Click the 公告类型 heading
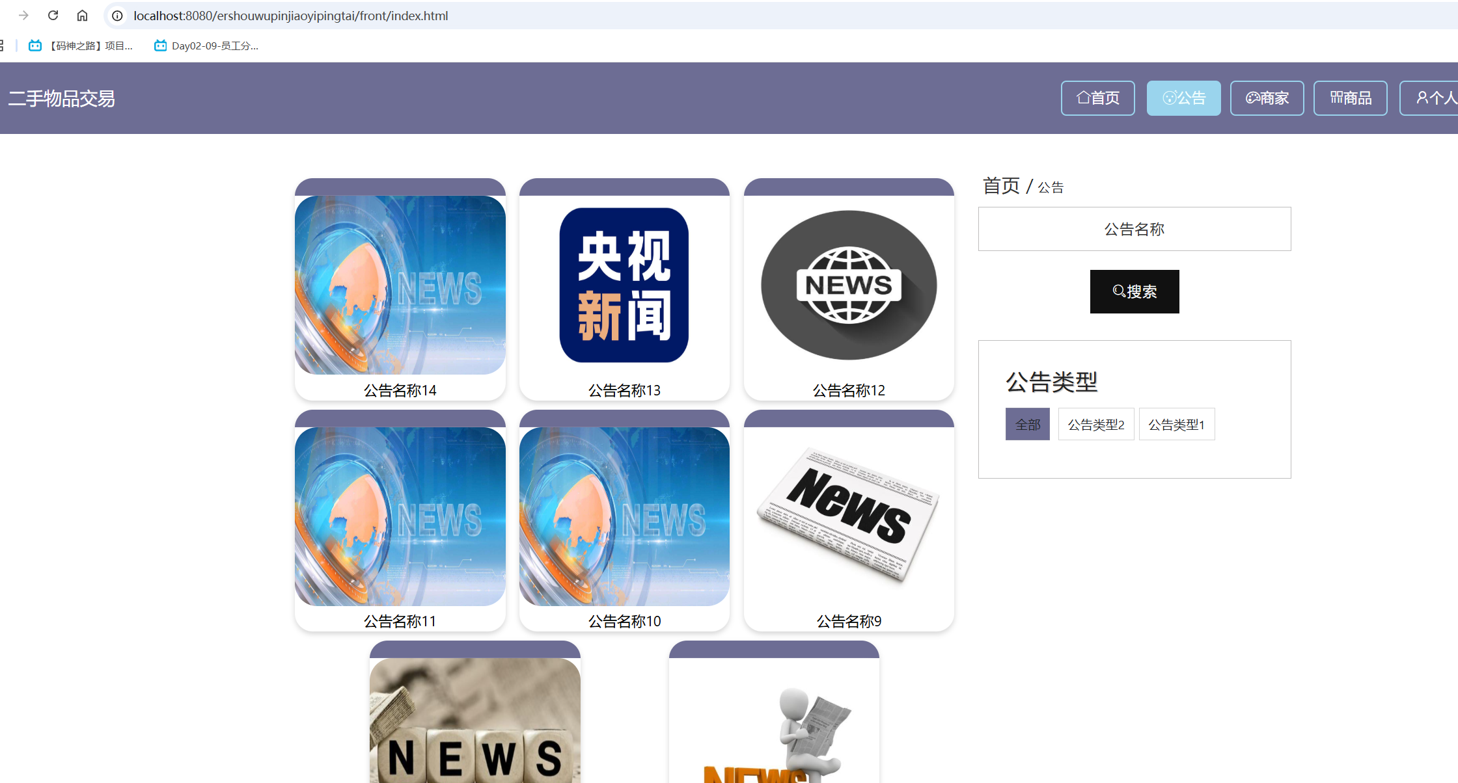1458x783 pixels. coord(1052,382)
